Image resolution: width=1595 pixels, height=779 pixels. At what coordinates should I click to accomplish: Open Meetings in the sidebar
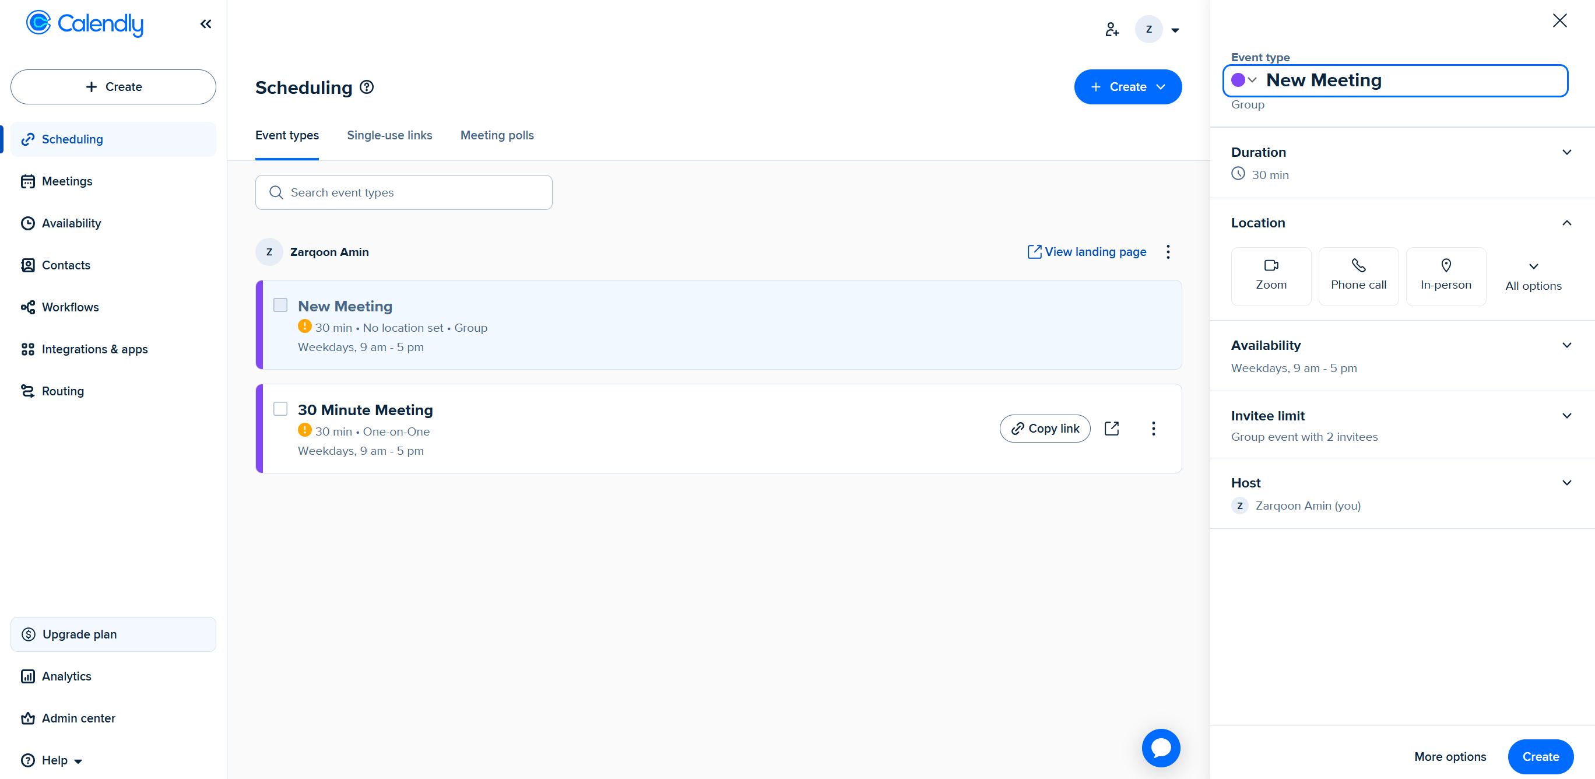coord(113,181)
